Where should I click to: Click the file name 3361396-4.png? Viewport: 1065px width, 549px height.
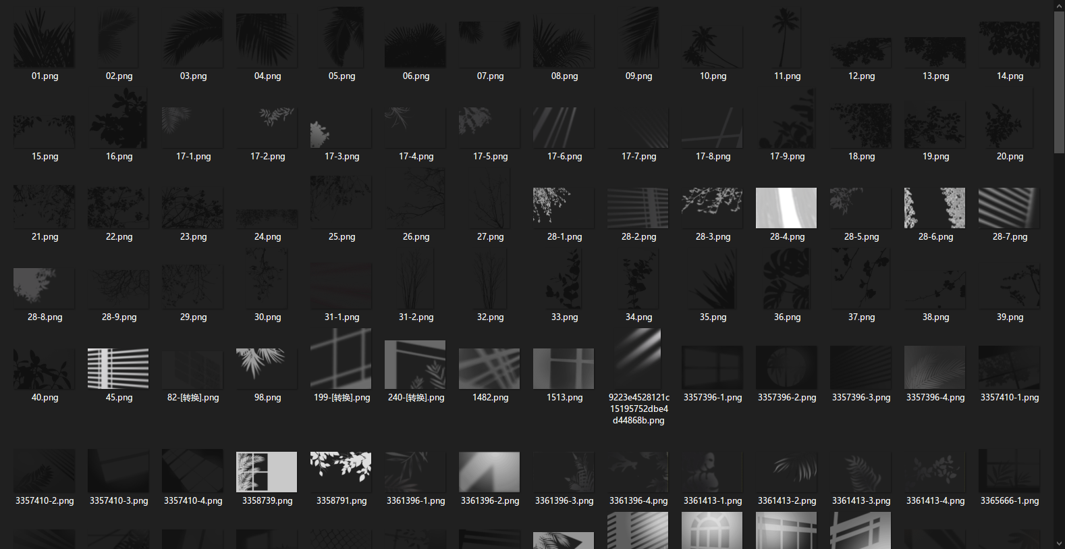[638, 501]
